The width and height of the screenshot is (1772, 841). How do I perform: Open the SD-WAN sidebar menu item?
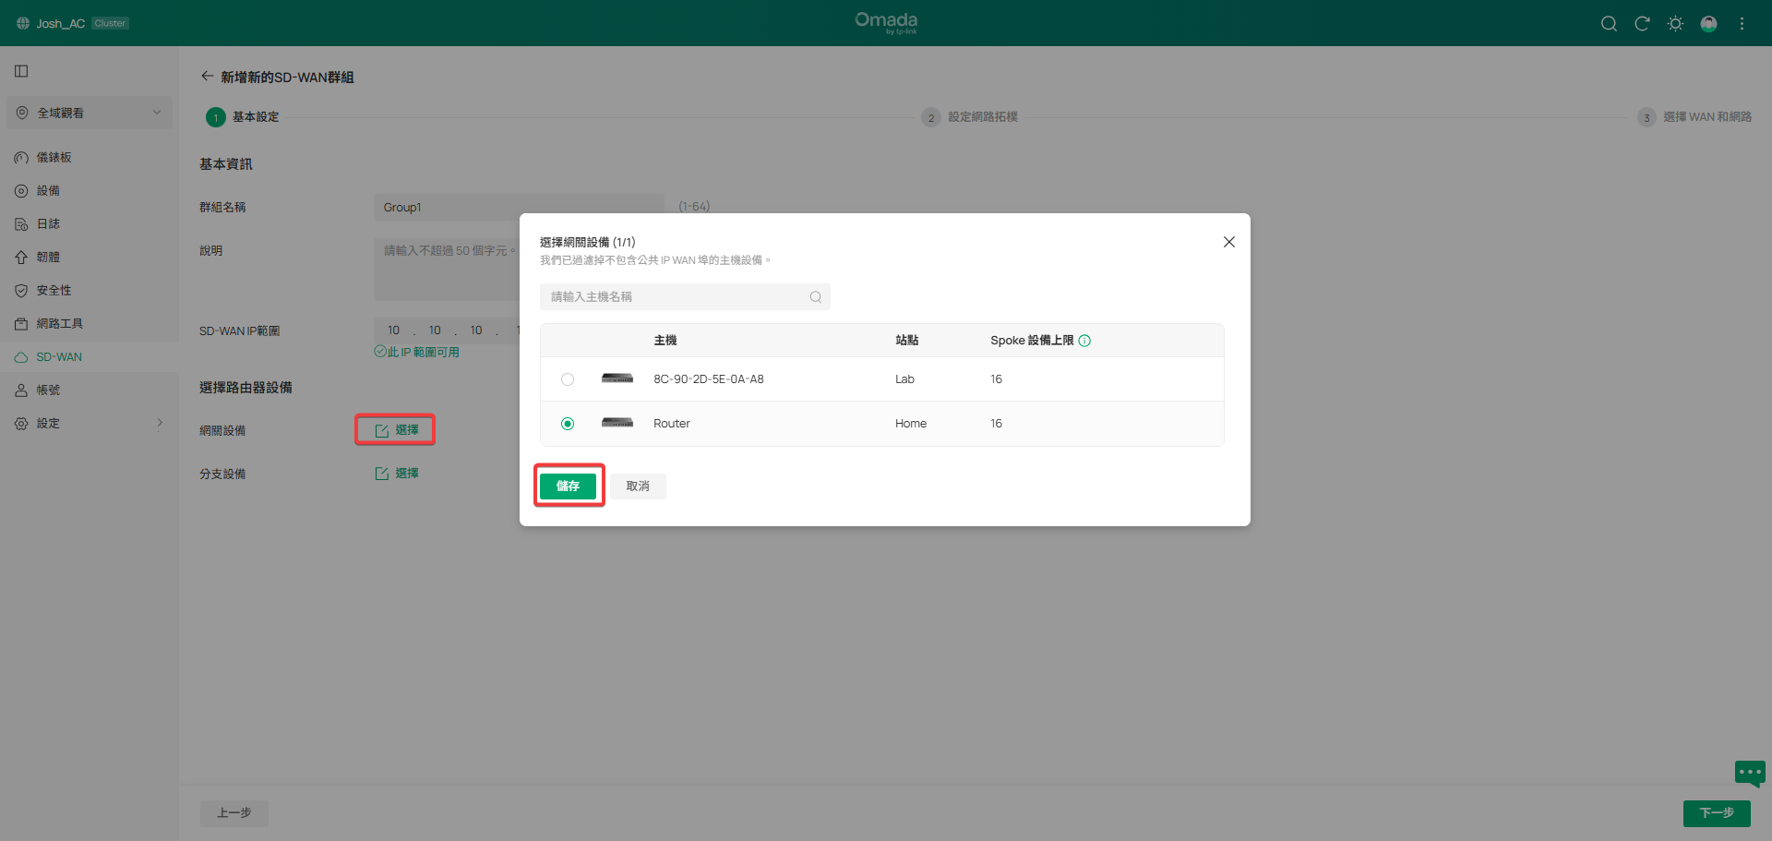click(59, 357)
